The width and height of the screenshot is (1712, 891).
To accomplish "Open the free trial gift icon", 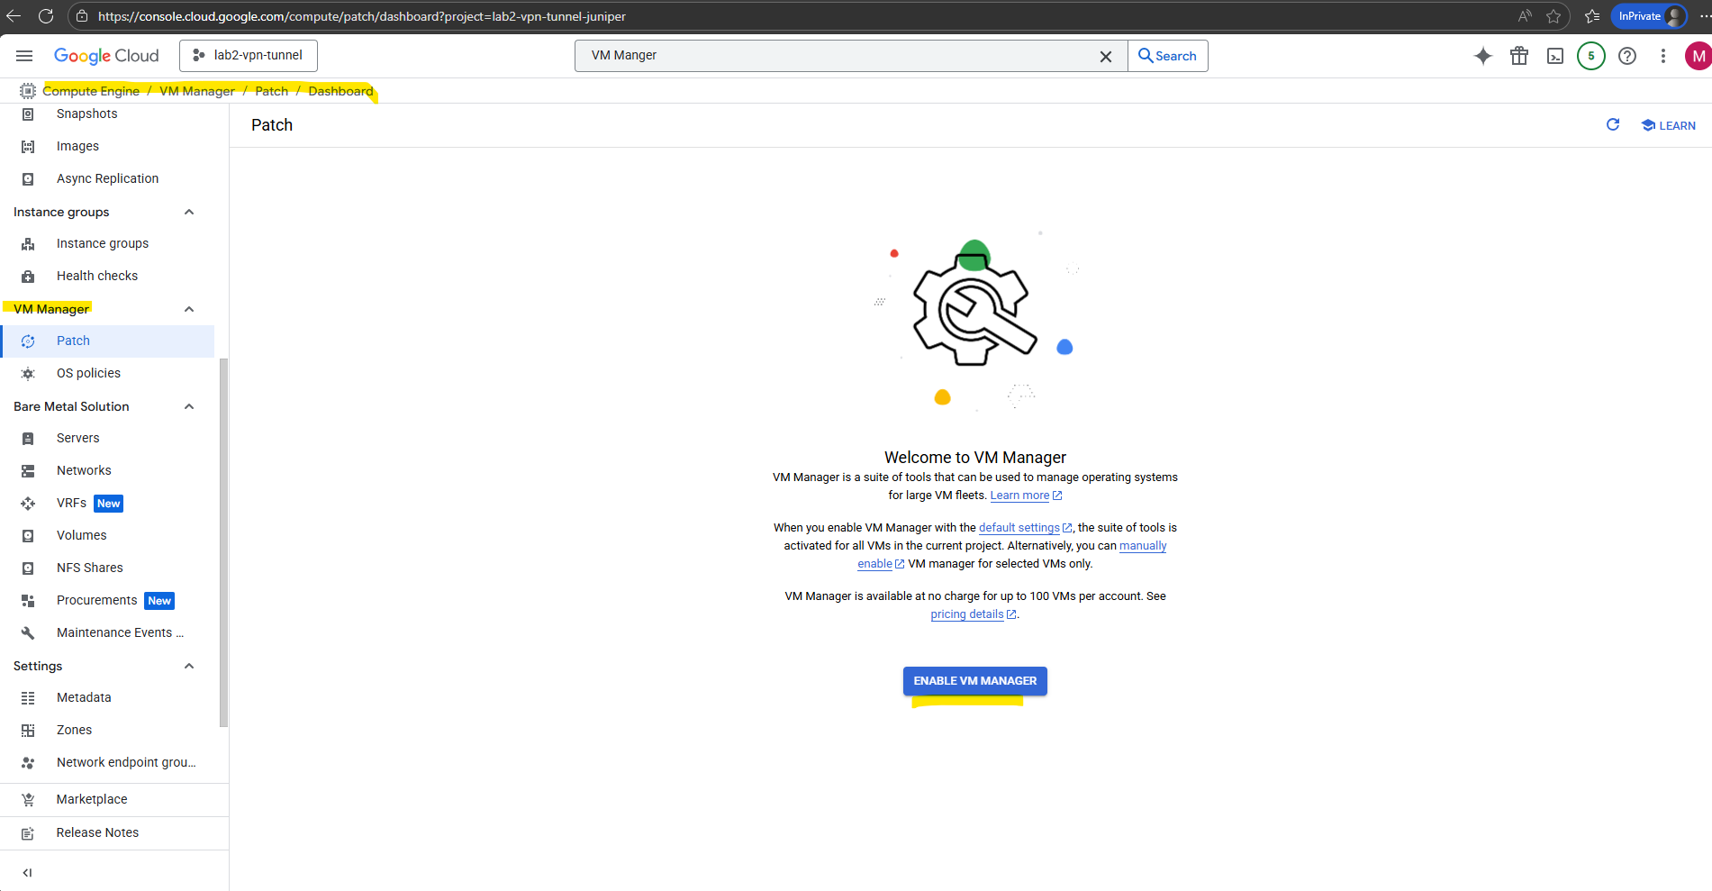I will pyautogui.click(x=1519, y=56).
